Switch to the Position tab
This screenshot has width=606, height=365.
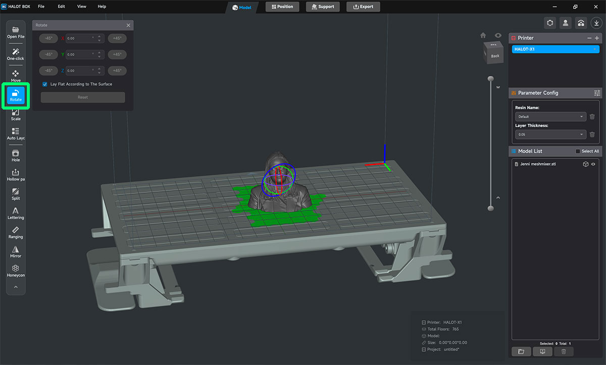pyautogui.click(x=282, y=7)
